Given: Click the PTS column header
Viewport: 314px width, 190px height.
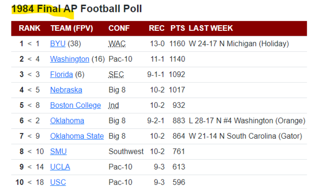Looking at the screenshot, I should point(177,28).
